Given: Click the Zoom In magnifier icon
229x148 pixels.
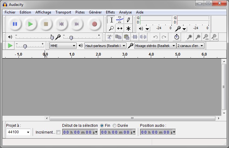Looking at the screenshot, I should 190,37.
